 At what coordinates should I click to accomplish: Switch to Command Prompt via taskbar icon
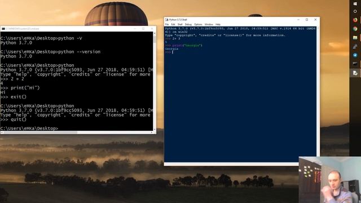point(355,64)
